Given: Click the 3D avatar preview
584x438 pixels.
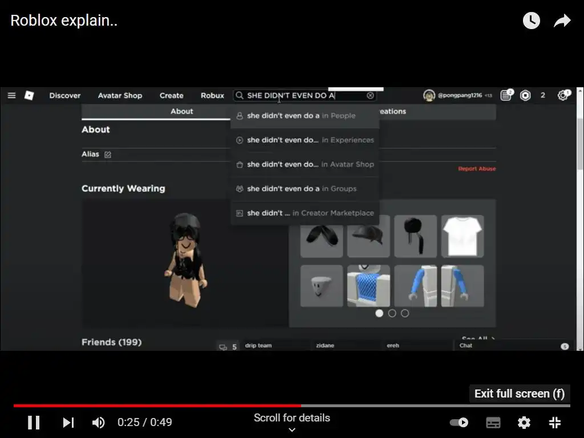Looking at the screenshot, I should pos(186,260).
